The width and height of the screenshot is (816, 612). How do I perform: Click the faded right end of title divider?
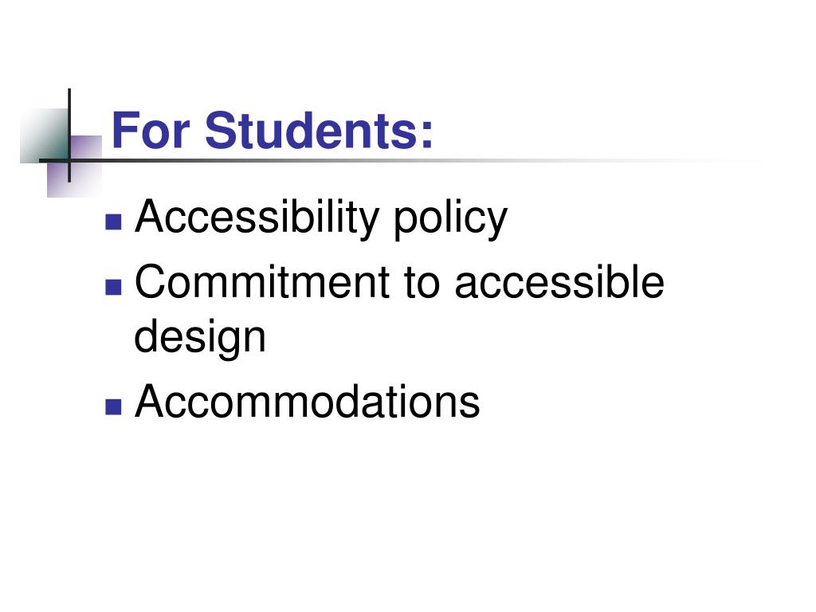(x=728, y=160)
